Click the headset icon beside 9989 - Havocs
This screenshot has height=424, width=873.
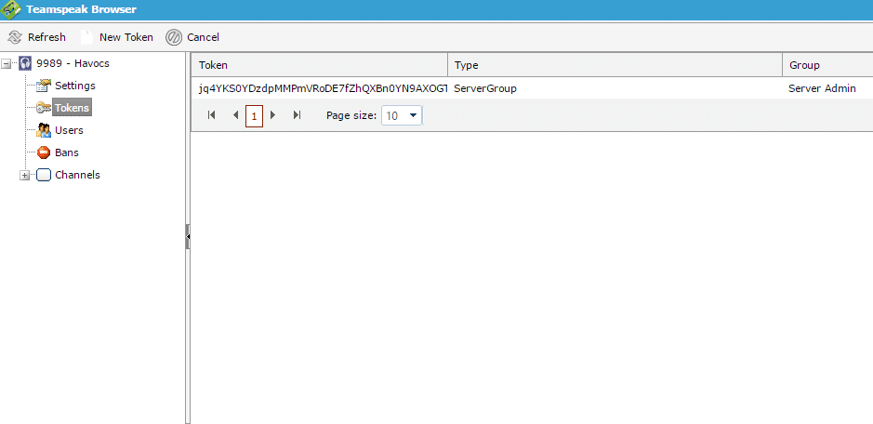click(x=25, y=63)
